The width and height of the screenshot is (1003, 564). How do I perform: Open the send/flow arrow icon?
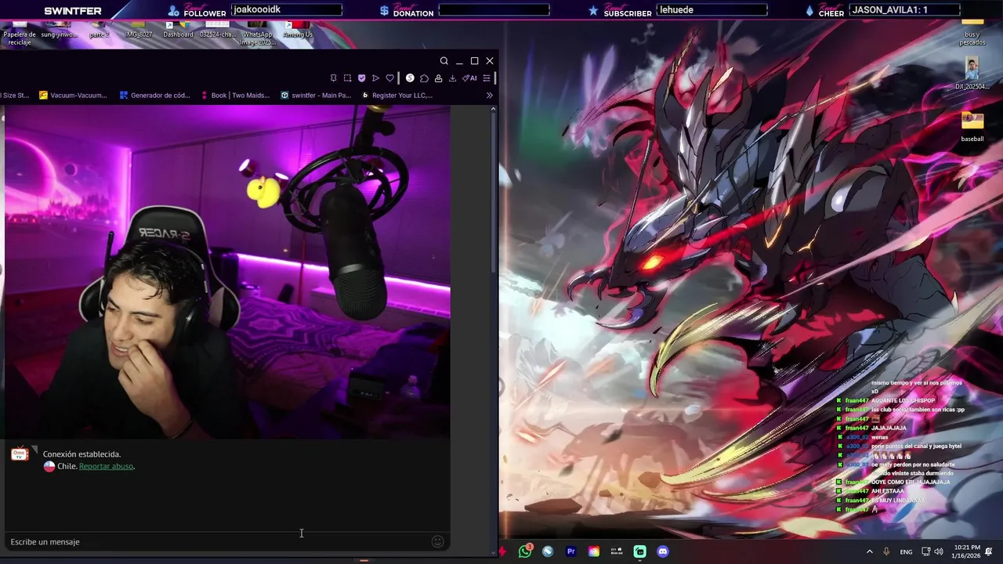tap(375, 78)
